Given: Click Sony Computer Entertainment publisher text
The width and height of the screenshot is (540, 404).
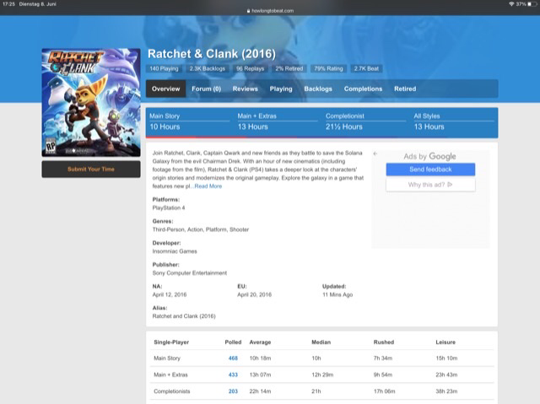Looking at the screenshot, I should 190,273.
